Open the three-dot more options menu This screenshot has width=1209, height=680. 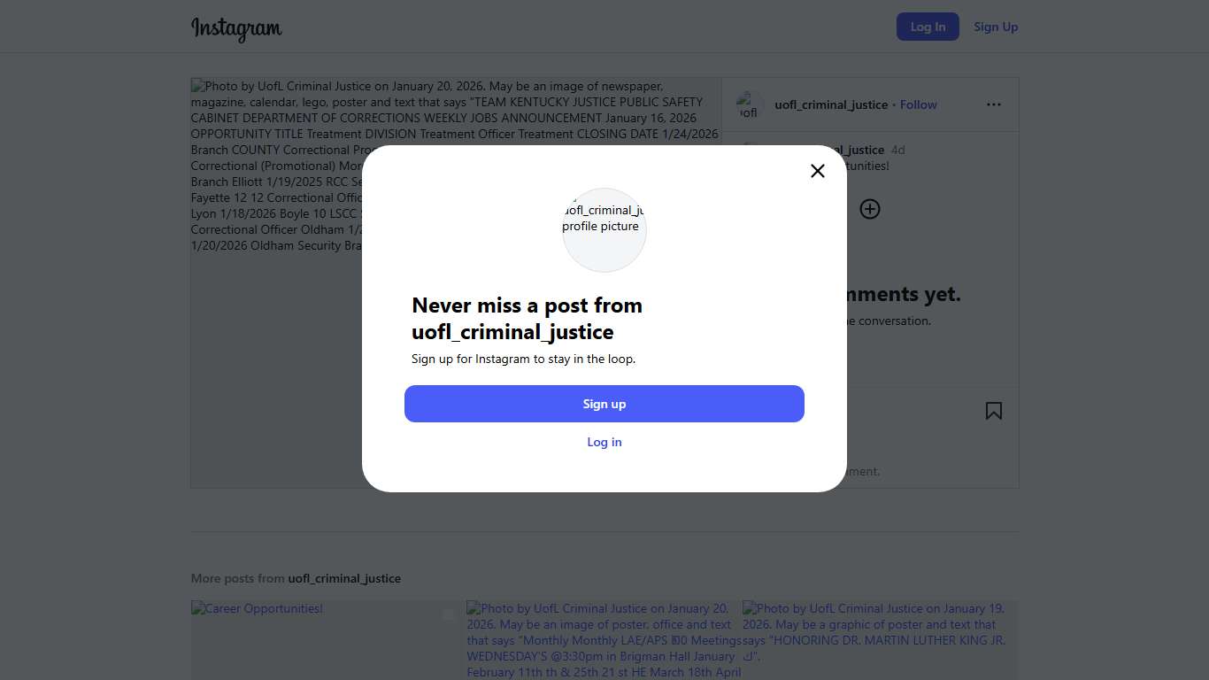[994, 104]
